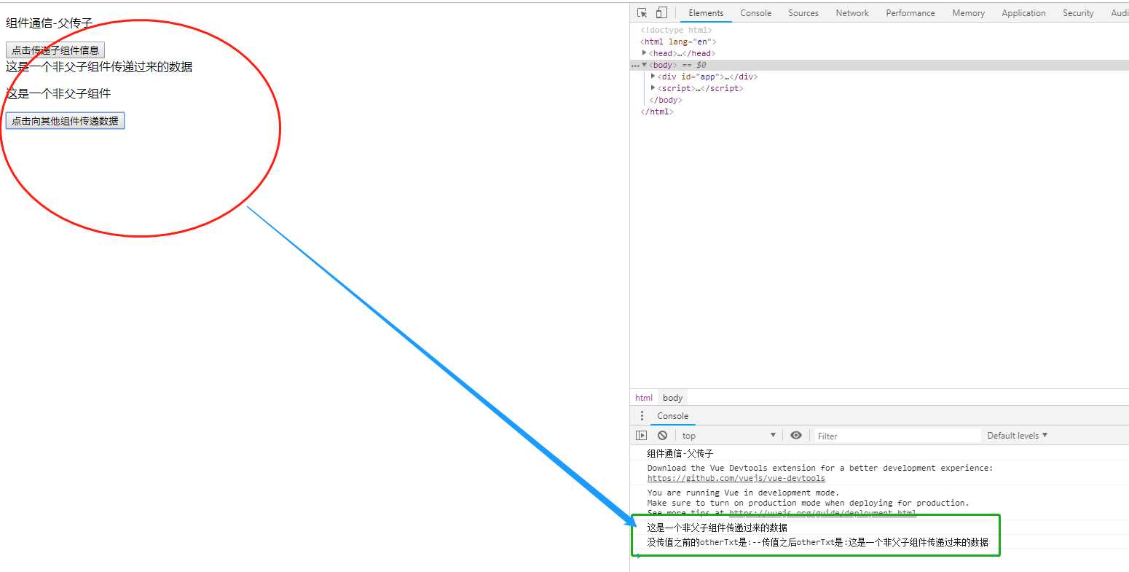Click the 点击向其他组件传递数据 button
Viewport: 1129px width, 572px height.
point(65,121)
